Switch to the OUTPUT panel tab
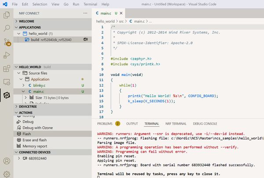The image size is (264, 178). 132,124
